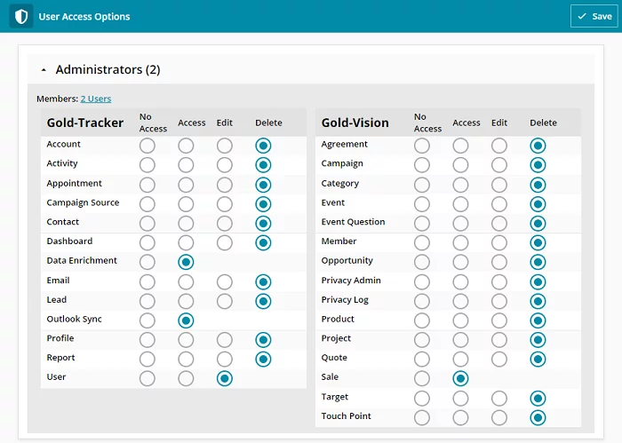Select Edit radio for User

(x=225, y=378)
